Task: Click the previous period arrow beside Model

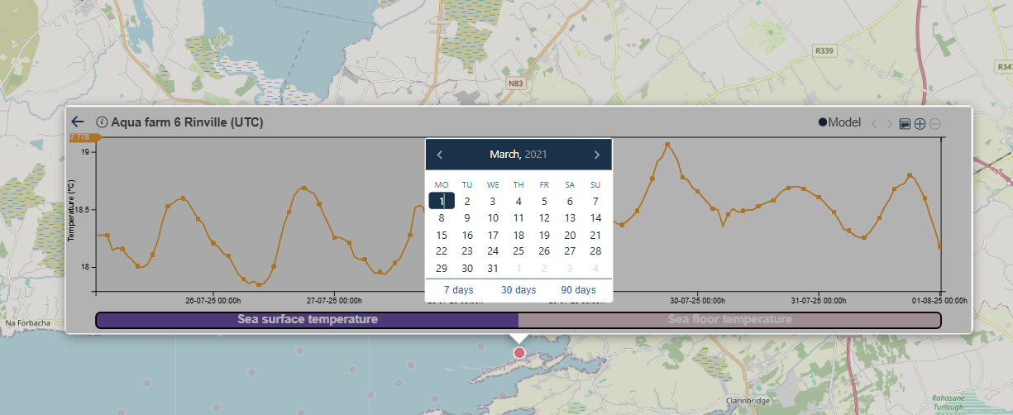Action: pyautogui.click(x=874, y=124)
